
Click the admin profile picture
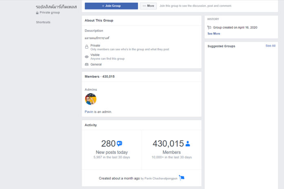pos(91,99)
